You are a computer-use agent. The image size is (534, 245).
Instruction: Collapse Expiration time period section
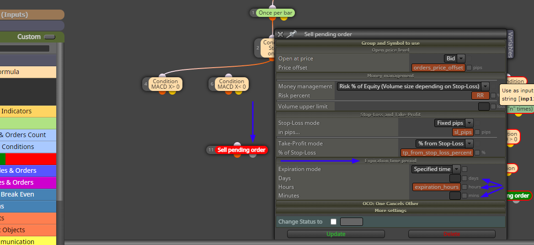click(x=390, y=160)
